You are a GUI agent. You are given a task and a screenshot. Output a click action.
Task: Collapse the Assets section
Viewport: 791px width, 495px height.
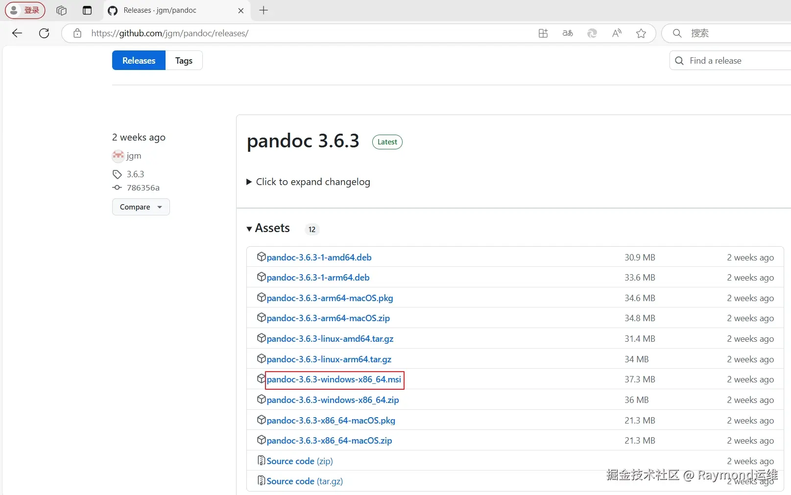268,228
